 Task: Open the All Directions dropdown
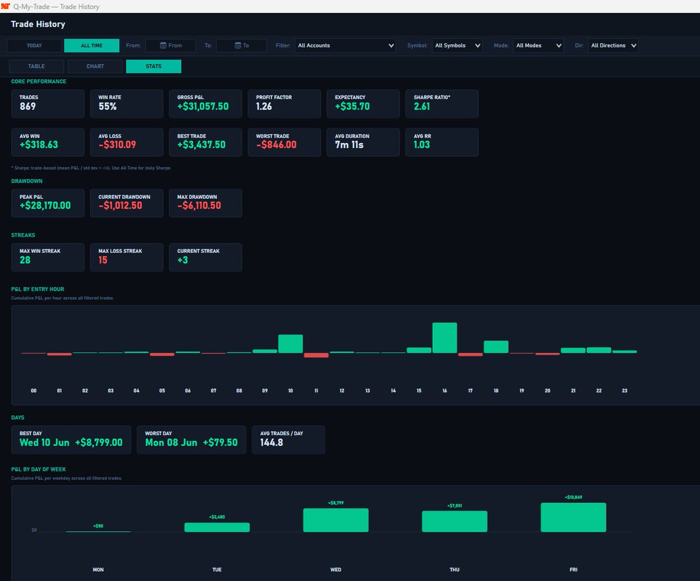click(x=613, y=45)
